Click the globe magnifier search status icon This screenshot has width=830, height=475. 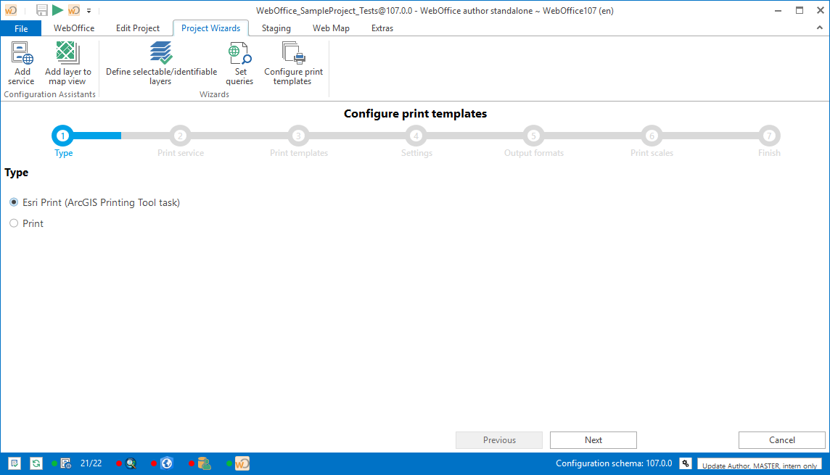coord(131,464)
